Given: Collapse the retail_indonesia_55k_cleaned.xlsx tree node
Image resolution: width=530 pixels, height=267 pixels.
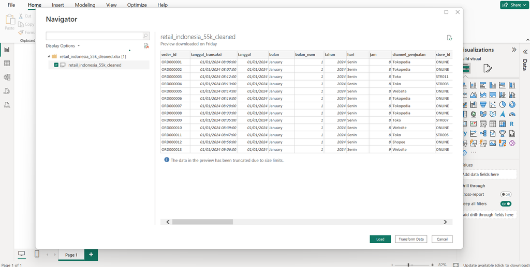Looking at the screenshot, I should 49,57.
